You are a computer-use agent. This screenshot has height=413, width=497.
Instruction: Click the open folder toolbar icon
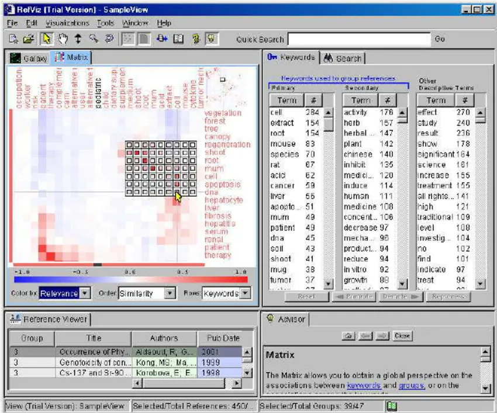click(x=28, y=39)
